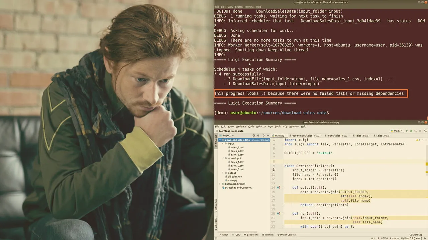The image size is (428, 240).
Task: Open the Code menu in PyCharm
Action: point(251,127)
